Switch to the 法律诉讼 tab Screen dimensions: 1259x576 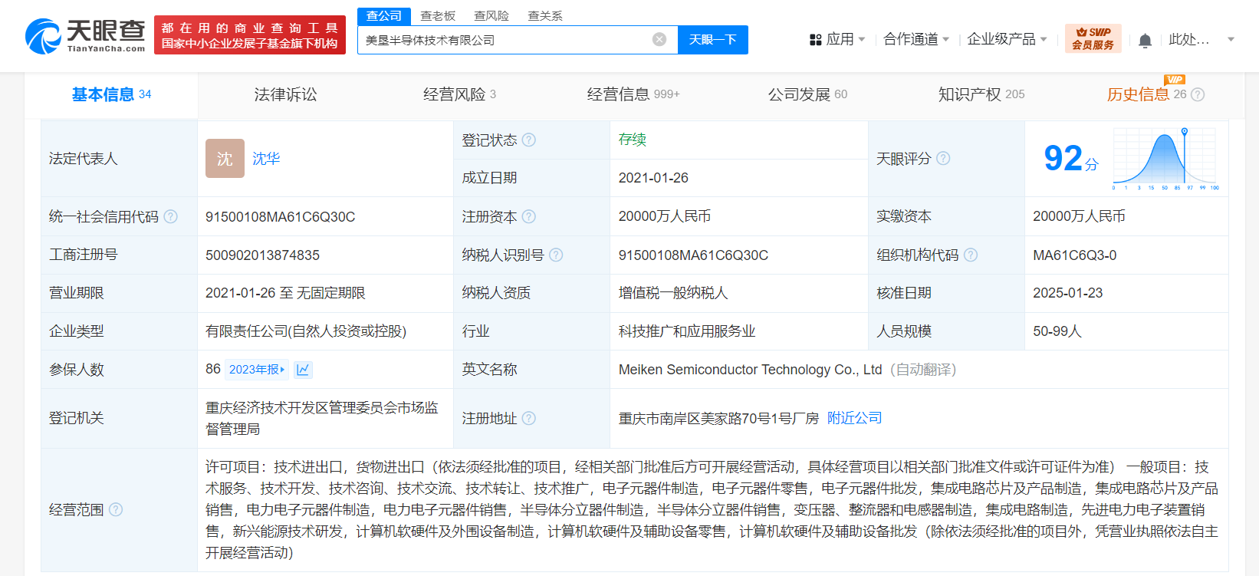285,94
